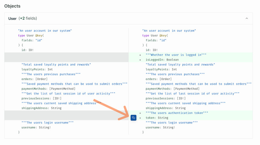Click 'Total saved loyalty points and rewards' left description

pos(56,65)
